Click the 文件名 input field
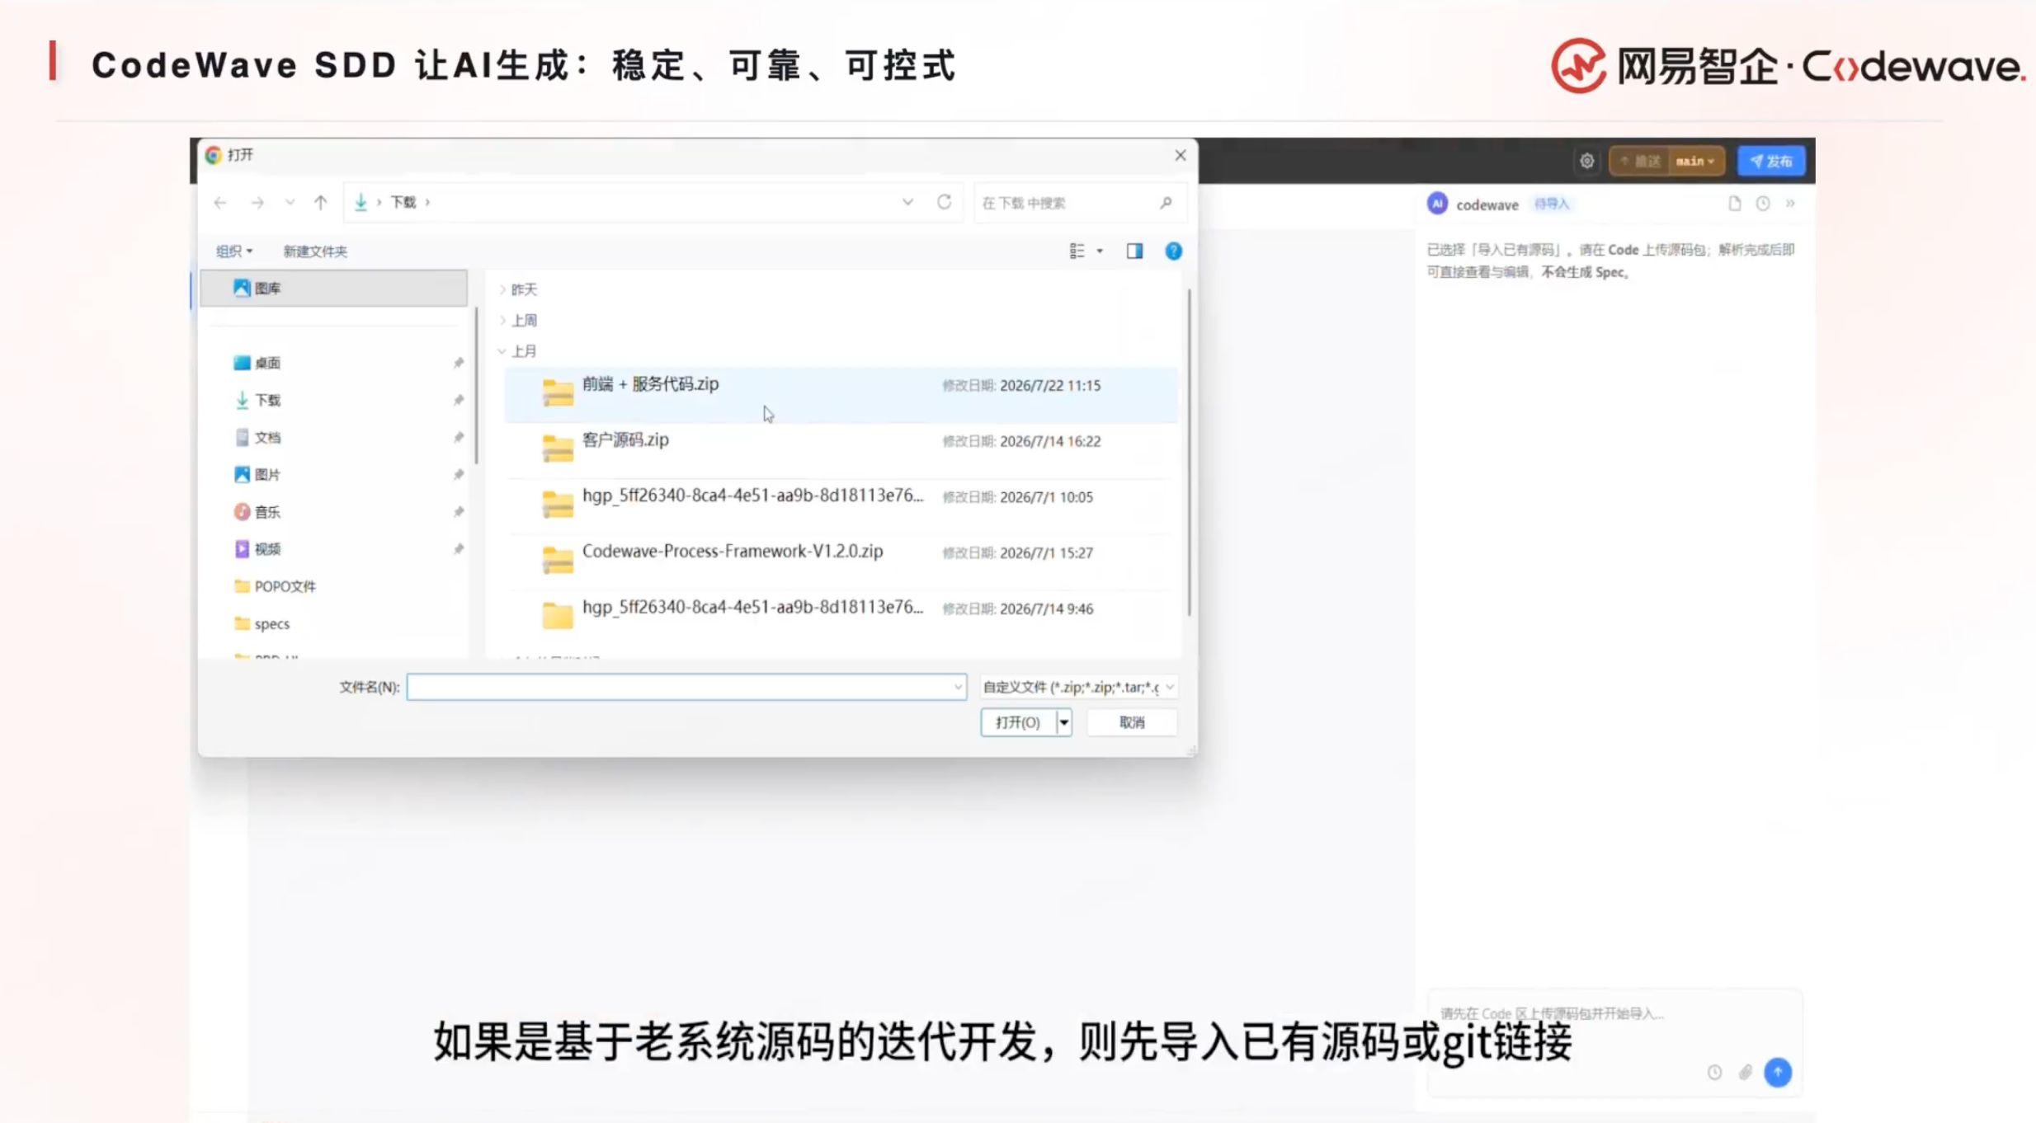 pyautogui.click(x=686, y=687)
